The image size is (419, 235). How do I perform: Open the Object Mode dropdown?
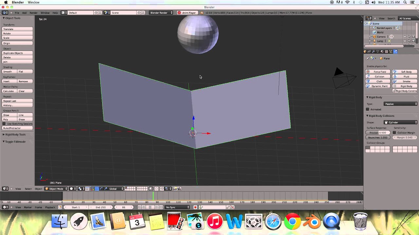click(56, 189)
